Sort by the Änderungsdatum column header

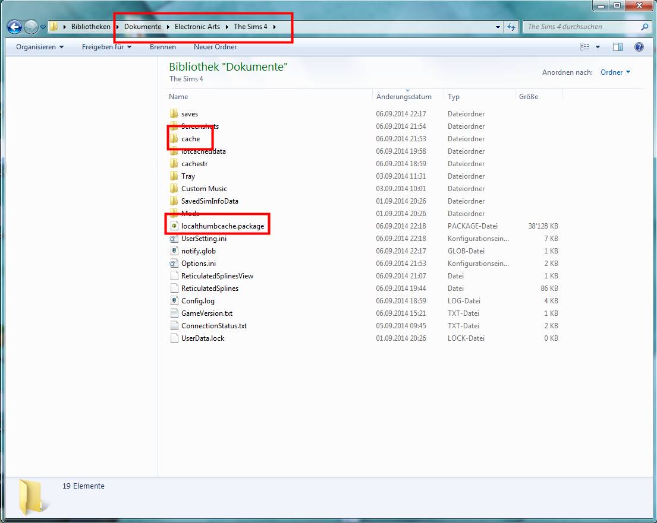pyautogui.click(x=404, y=97)
